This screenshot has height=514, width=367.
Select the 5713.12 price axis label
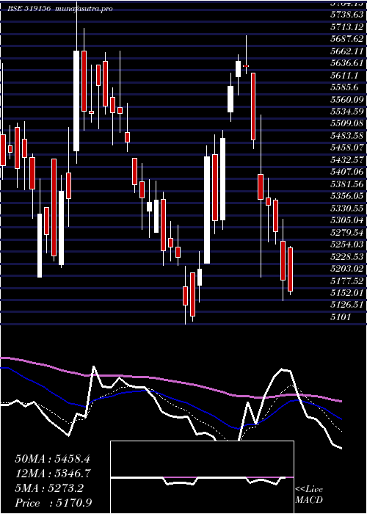point(347,26)
